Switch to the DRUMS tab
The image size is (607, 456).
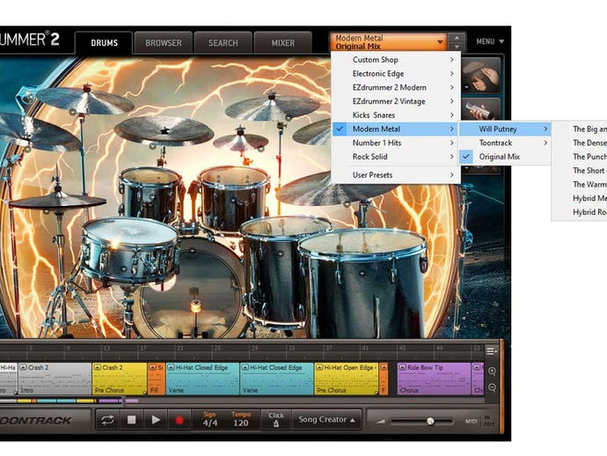coord(104,42)
